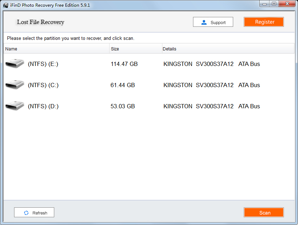
Task: Select the (NTFS) (D:) partition name
Action: [x=43, y=107]
